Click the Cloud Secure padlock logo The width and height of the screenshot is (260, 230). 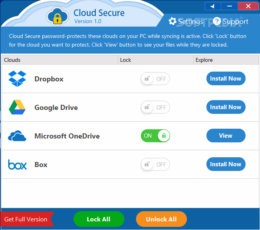(57, 16)
